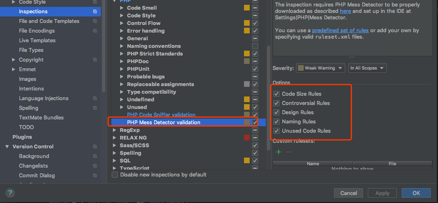Click project-level icon next to Background

95,156
